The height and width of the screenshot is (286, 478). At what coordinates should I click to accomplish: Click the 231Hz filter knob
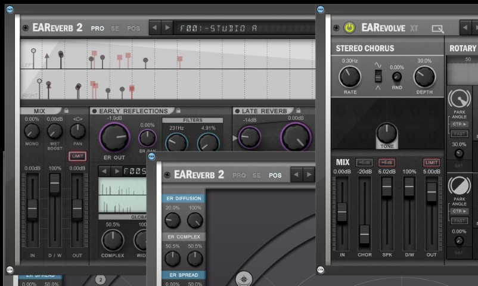coord(176,142)
